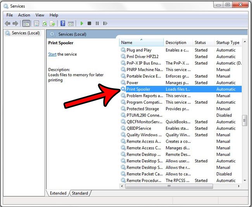Click the vertical scrollbar down arrow

pyautogui.click(x=245, y=180)
